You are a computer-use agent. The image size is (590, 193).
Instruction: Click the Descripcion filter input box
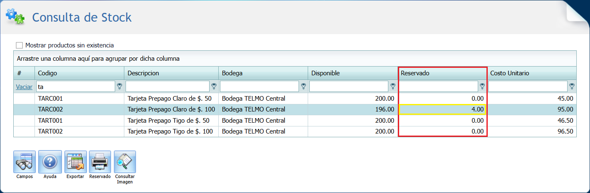click(x=168, y=87)
